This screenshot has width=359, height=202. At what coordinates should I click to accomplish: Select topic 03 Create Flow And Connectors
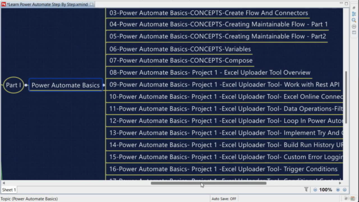click(x=209, y=13)
